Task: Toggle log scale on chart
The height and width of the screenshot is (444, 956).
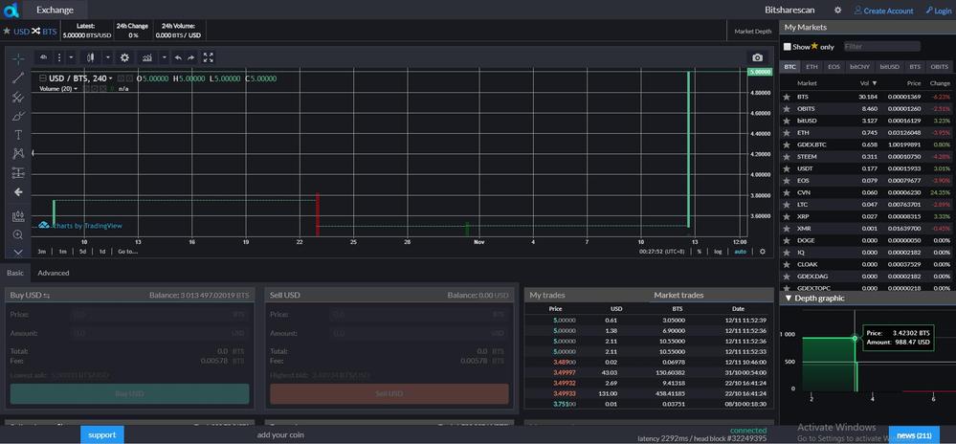Action: coord(719,252)
